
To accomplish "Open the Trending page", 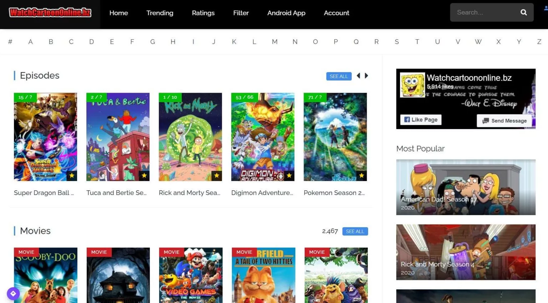I will pos(160,13).
